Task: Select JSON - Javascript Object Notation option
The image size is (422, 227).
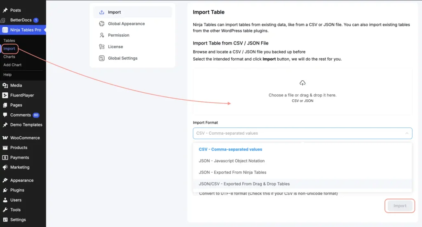Action: [x=302, y=161]
